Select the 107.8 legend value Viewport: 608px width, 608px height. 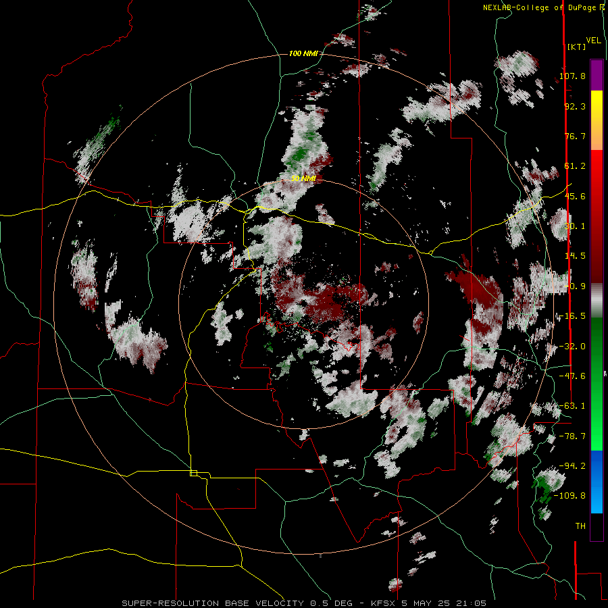[572, 76]
